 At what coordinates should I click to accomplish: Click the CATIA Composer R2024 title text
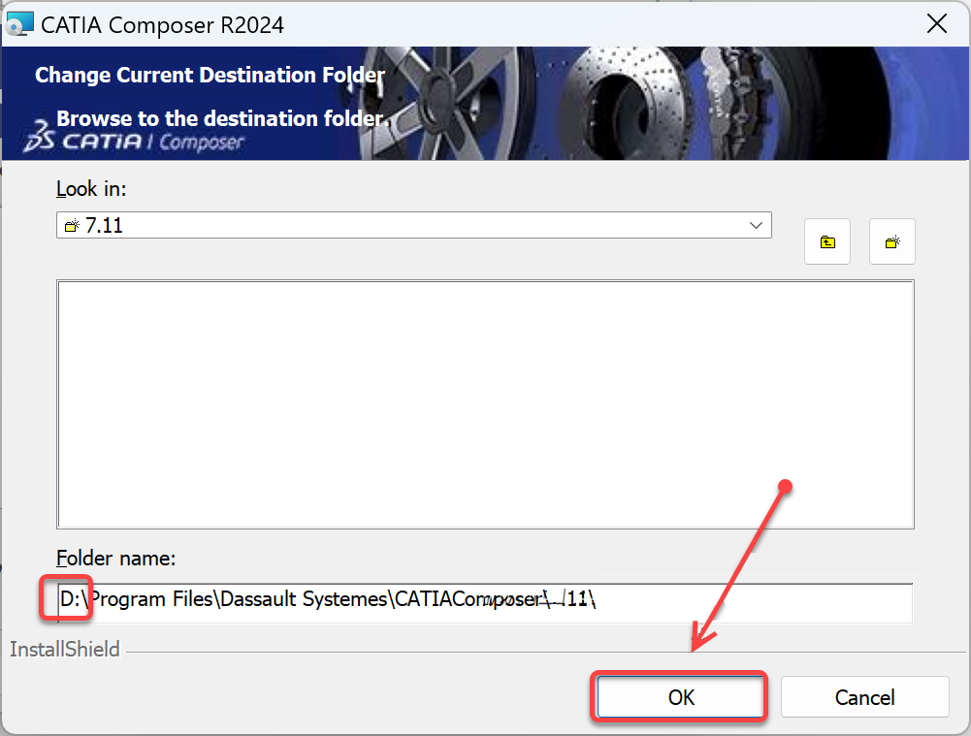(161, 24)
